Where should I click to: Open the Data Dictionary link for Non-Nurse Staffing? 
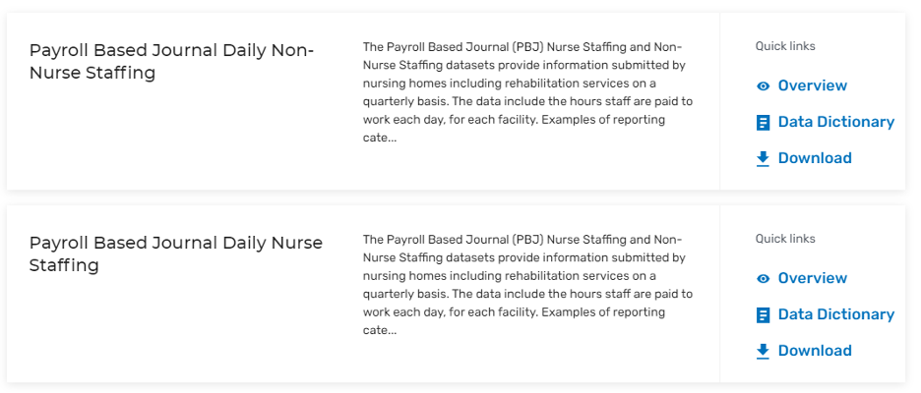coord(835,122)
